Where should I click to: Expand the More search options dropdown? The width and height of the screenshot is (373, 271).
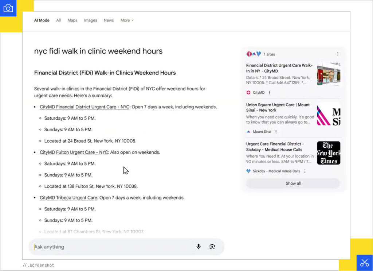[127, 20]
